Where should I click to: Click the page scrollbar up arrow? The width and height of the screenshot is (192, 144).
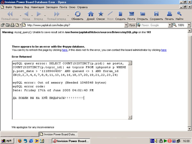click(189, 31)
